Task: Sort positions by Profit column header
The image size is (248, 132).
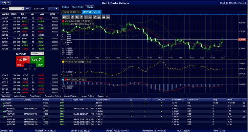Action: coord(230,100)
